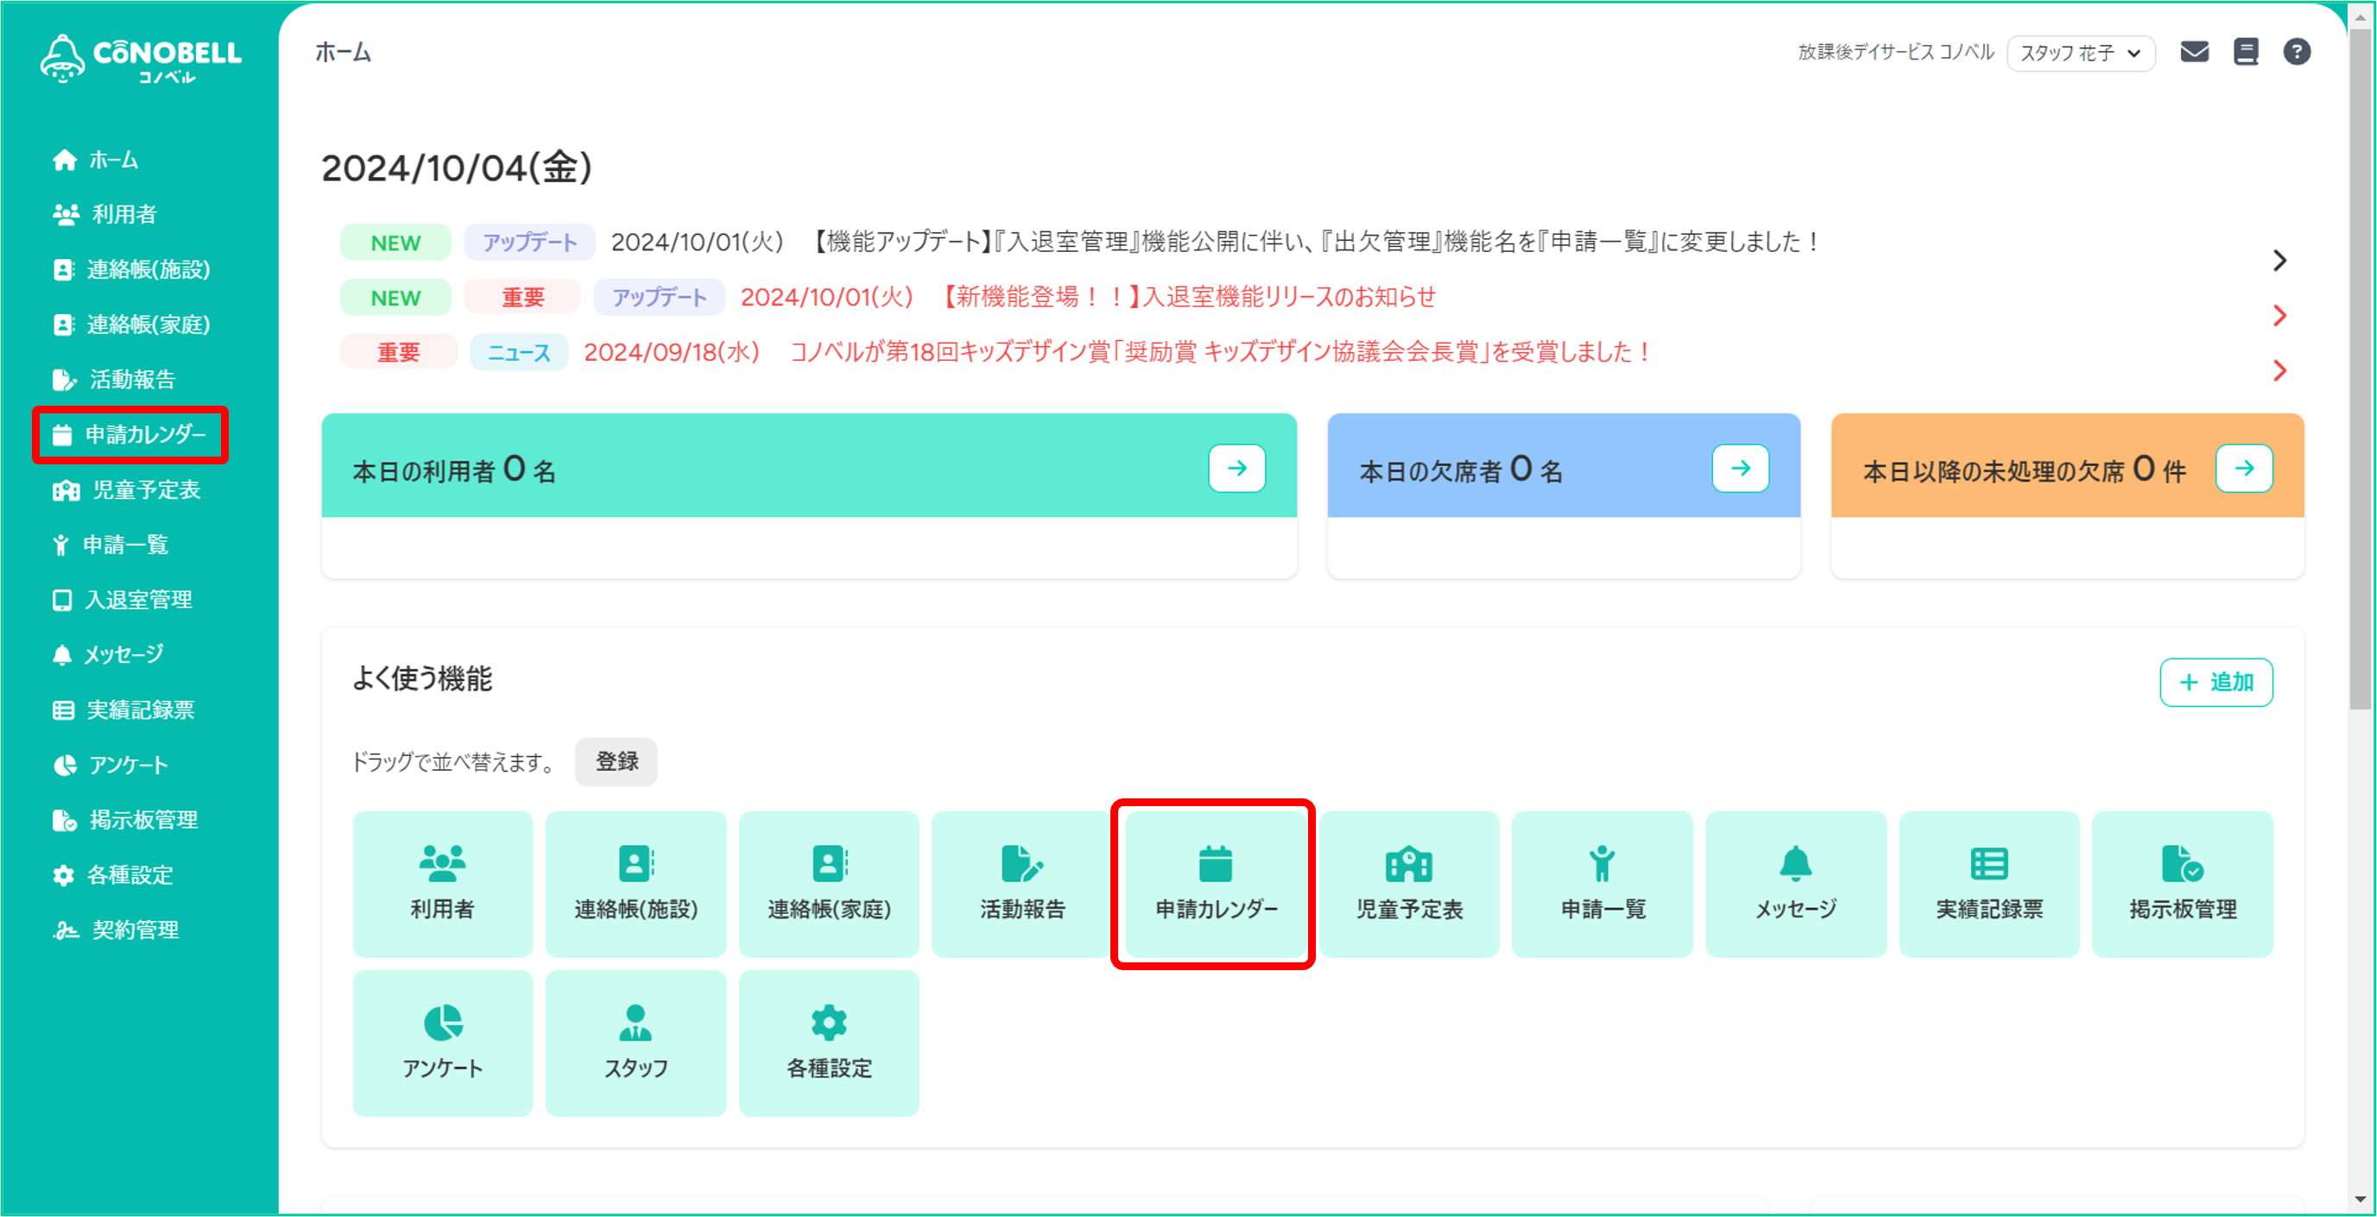Open 児童予定表 in the sidebar
This screenshot has height=1217, width=2377.
pyautogui.click(x=127, y=490)
